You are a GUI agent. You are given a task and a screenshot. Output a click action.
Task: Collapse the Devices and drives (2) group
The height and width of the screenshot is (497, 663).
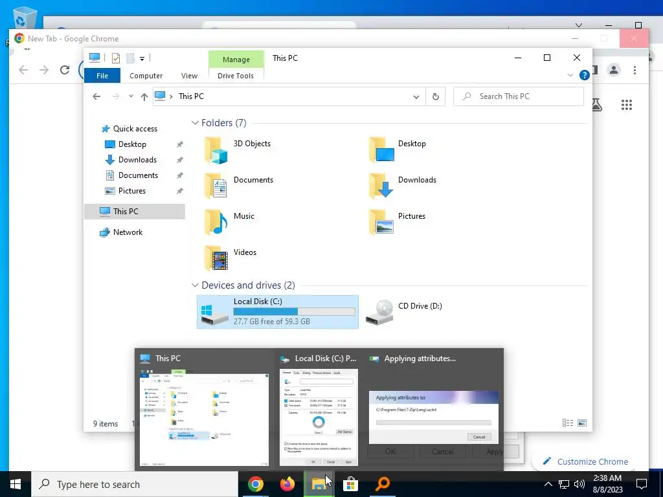[x=195, y=285]
